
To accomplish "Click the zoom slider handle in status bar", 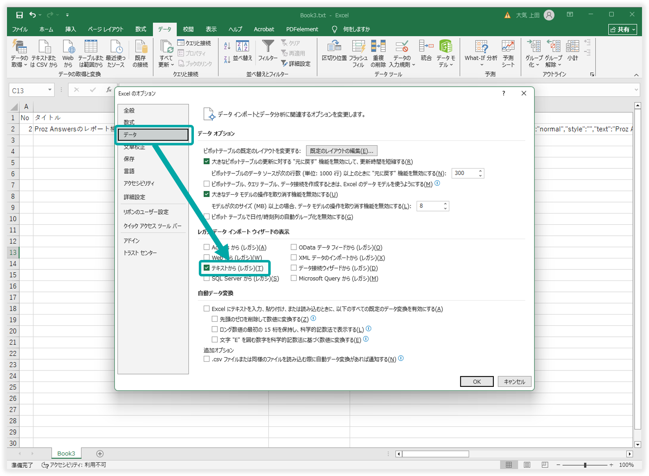I will pos(585,465).
